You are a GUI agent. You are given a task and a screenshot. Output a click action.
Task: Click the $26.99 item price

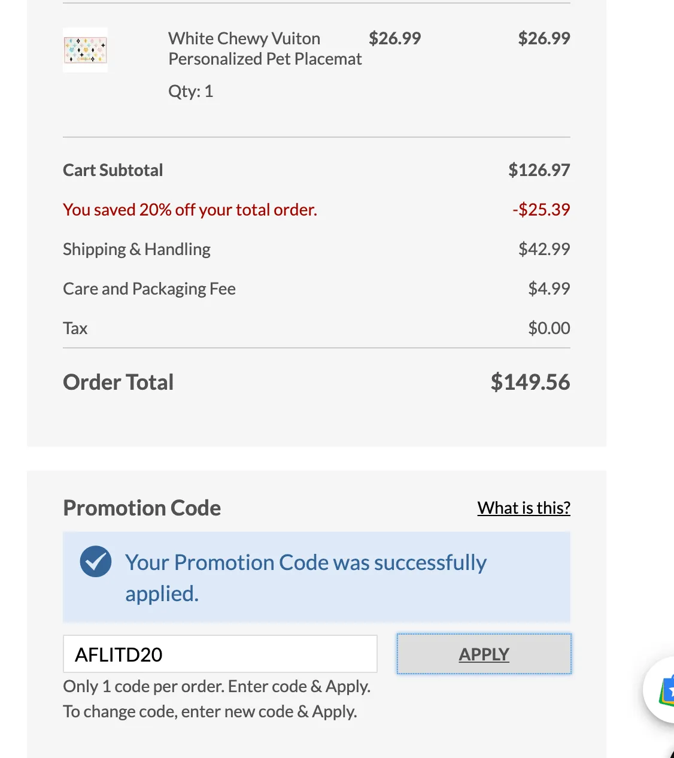point(394,38)
